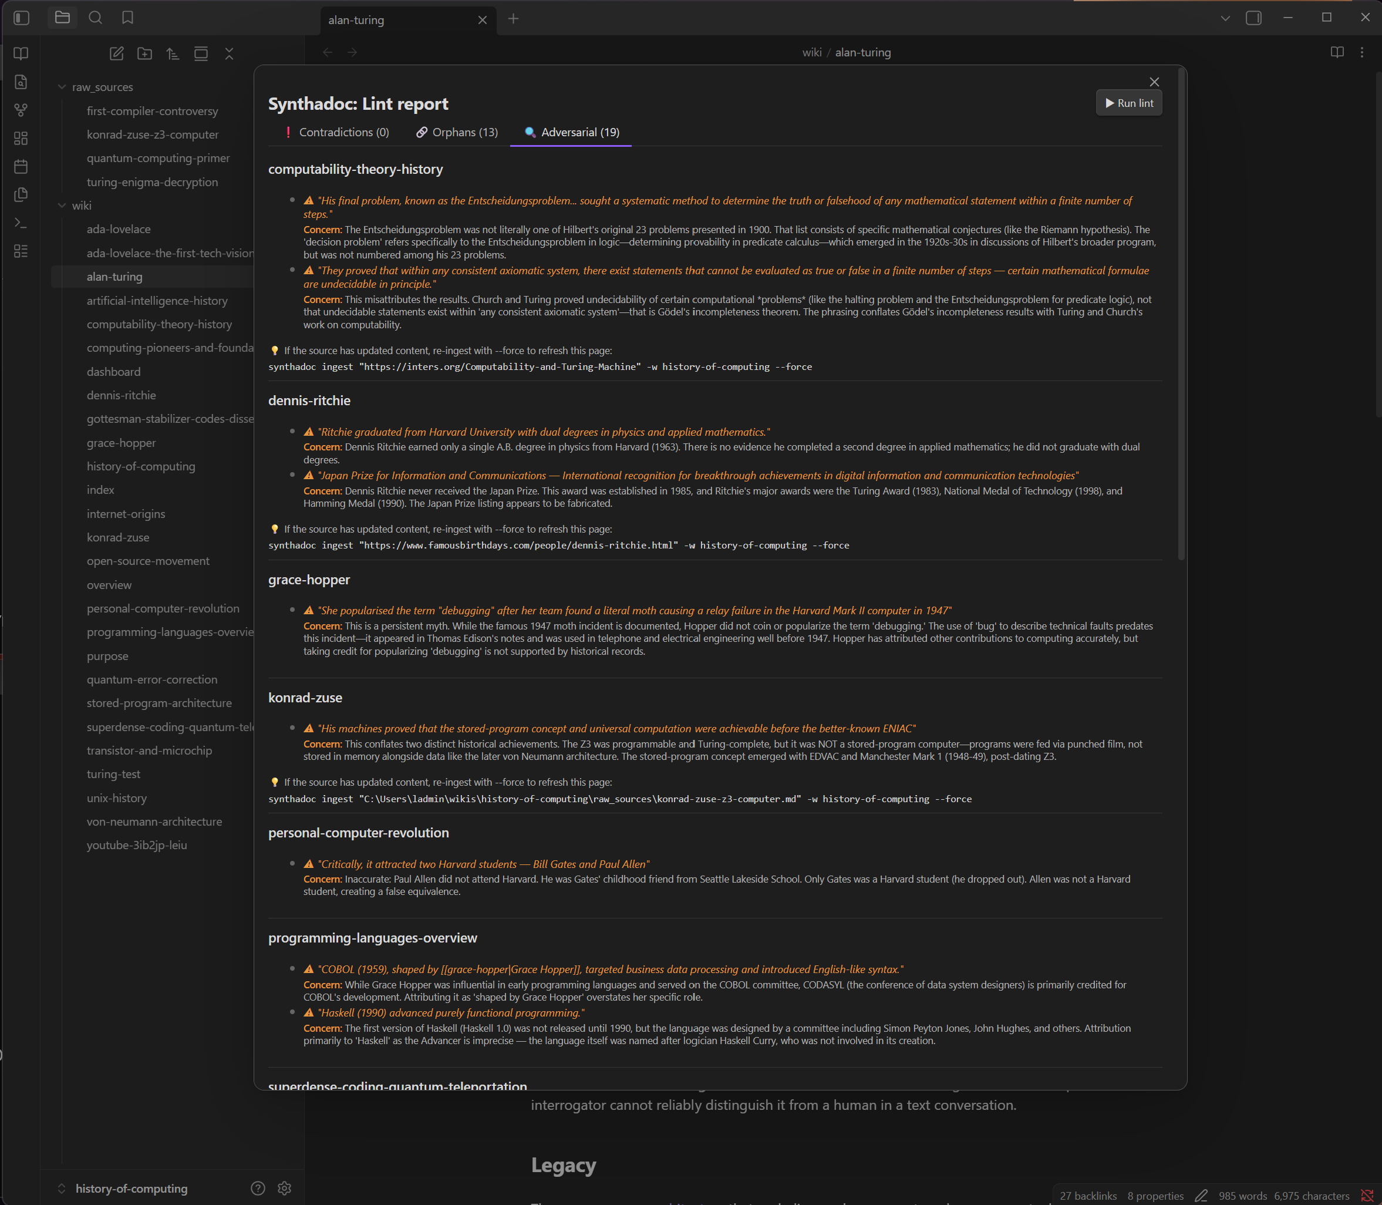Image resolution: width=1382 pixels, height=1205 pixels.
Task: Open dashboard note
Action: click(113, 372)
